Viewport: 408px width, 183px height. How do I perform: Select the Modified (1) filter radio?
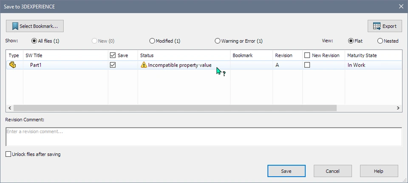coord(152,41)
